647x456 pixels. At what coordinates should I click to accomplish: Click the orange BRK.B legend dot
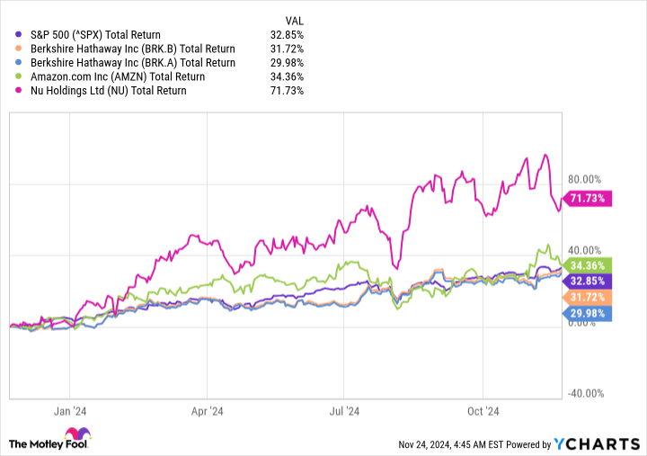(18, 49)
